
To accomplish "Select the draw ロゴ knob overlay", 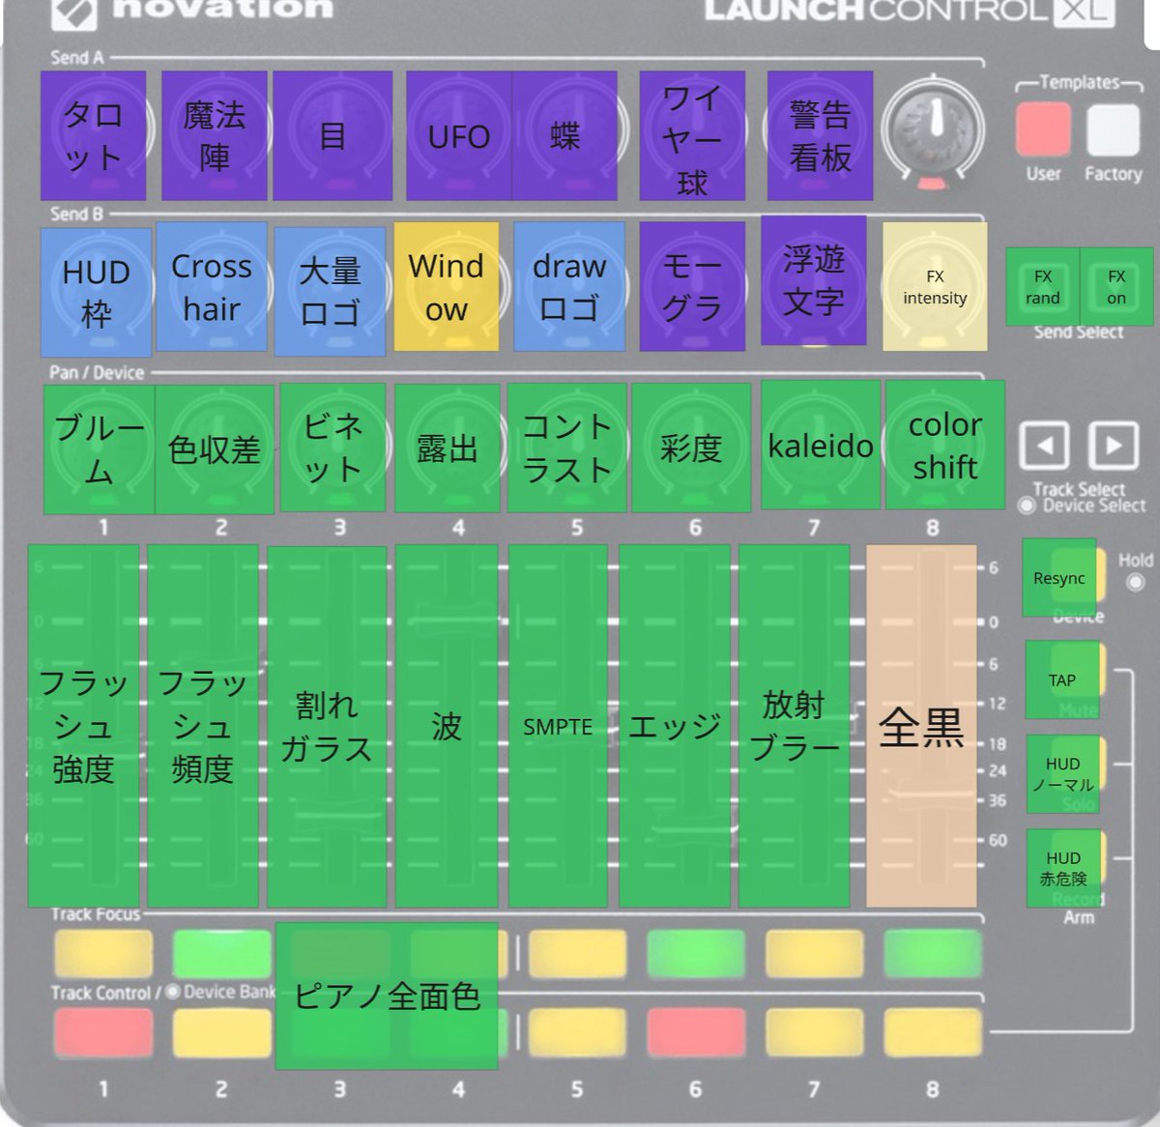I will [569, 286].
